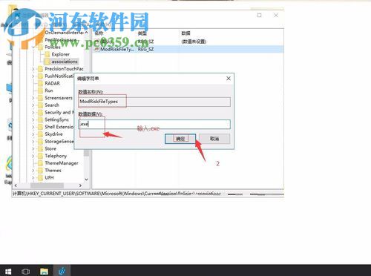Image resolution: width=371 pixels, height=276 pixels.
Task: Expand the Skydrive key
Action: [33, 134]
